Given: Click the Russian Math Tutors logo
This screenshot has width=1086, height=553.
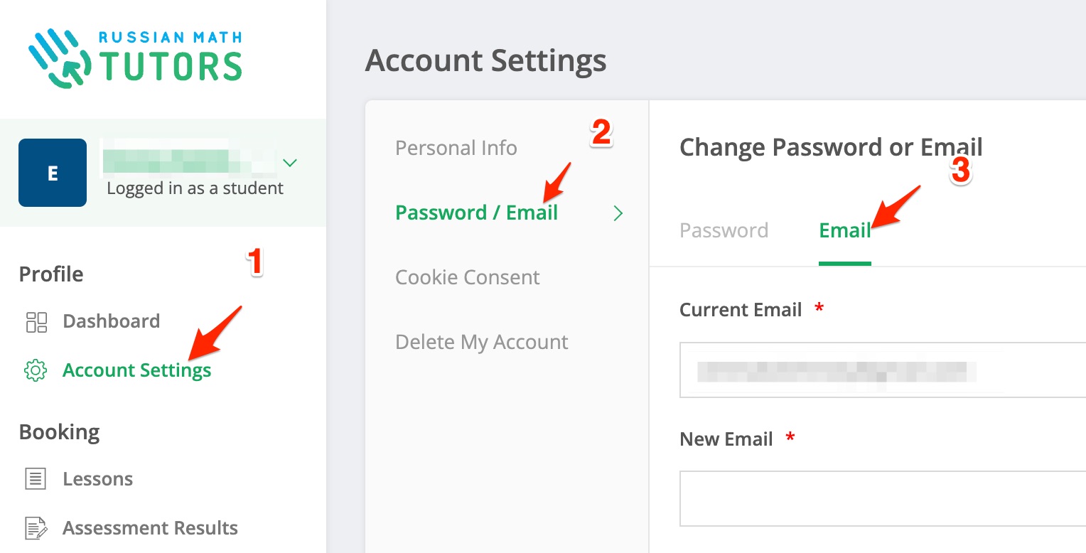Looking at the screenshot, I should click(135, 58).
